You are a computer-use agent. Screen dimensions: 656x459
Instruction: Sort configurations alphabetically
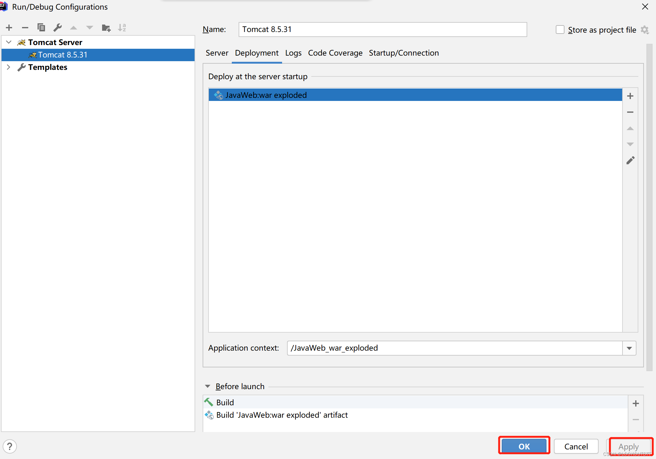click(122, 28)
